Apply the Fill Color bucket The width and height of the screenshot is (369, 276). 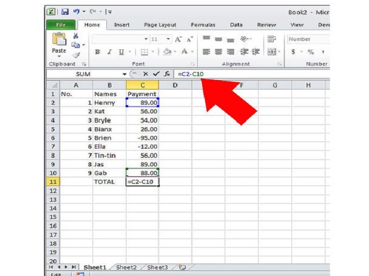click(x=167, y=51)
